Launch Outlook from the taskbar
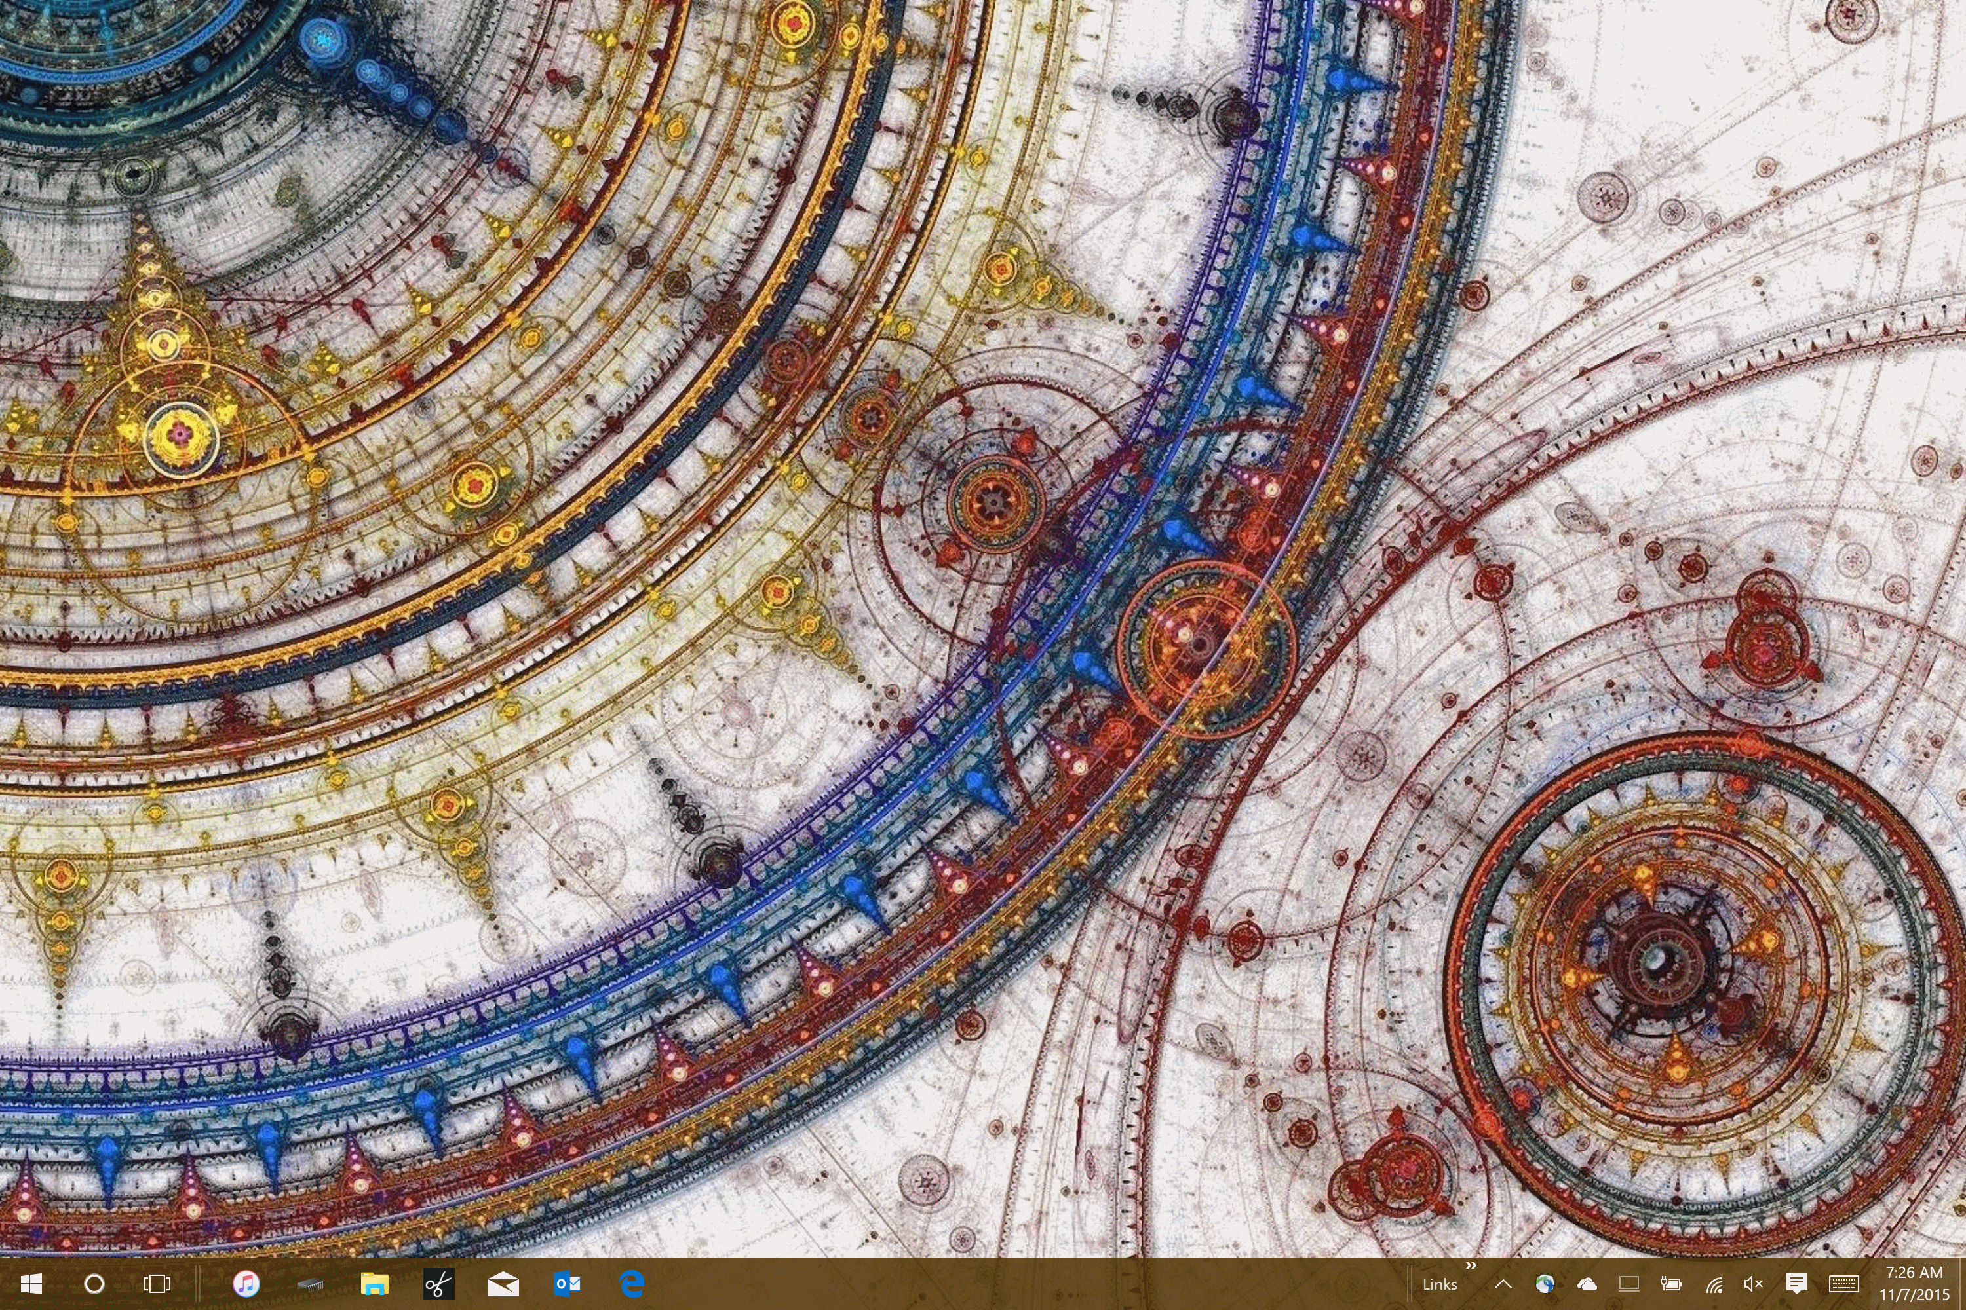 pos(567,1283)
